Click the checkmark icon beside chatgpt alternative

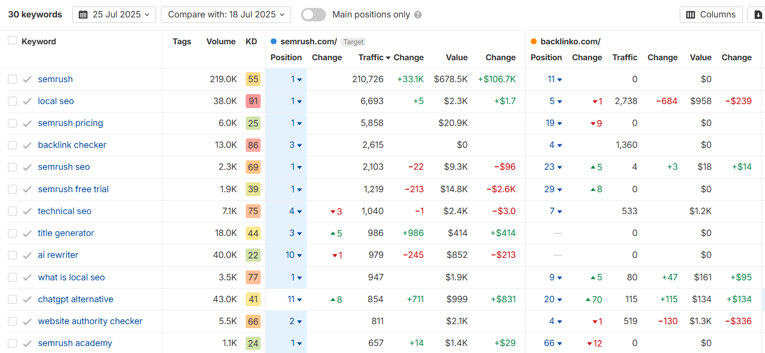tap(27, 299)
